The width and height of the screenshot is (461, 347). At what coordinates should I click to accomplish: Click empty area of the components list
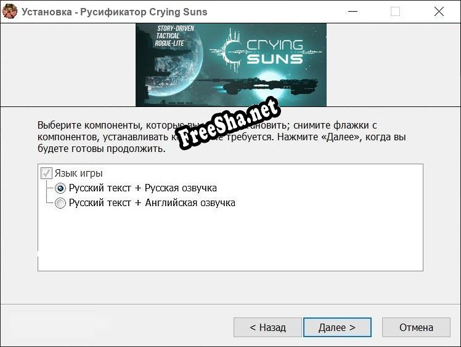(x=230, y=241)
